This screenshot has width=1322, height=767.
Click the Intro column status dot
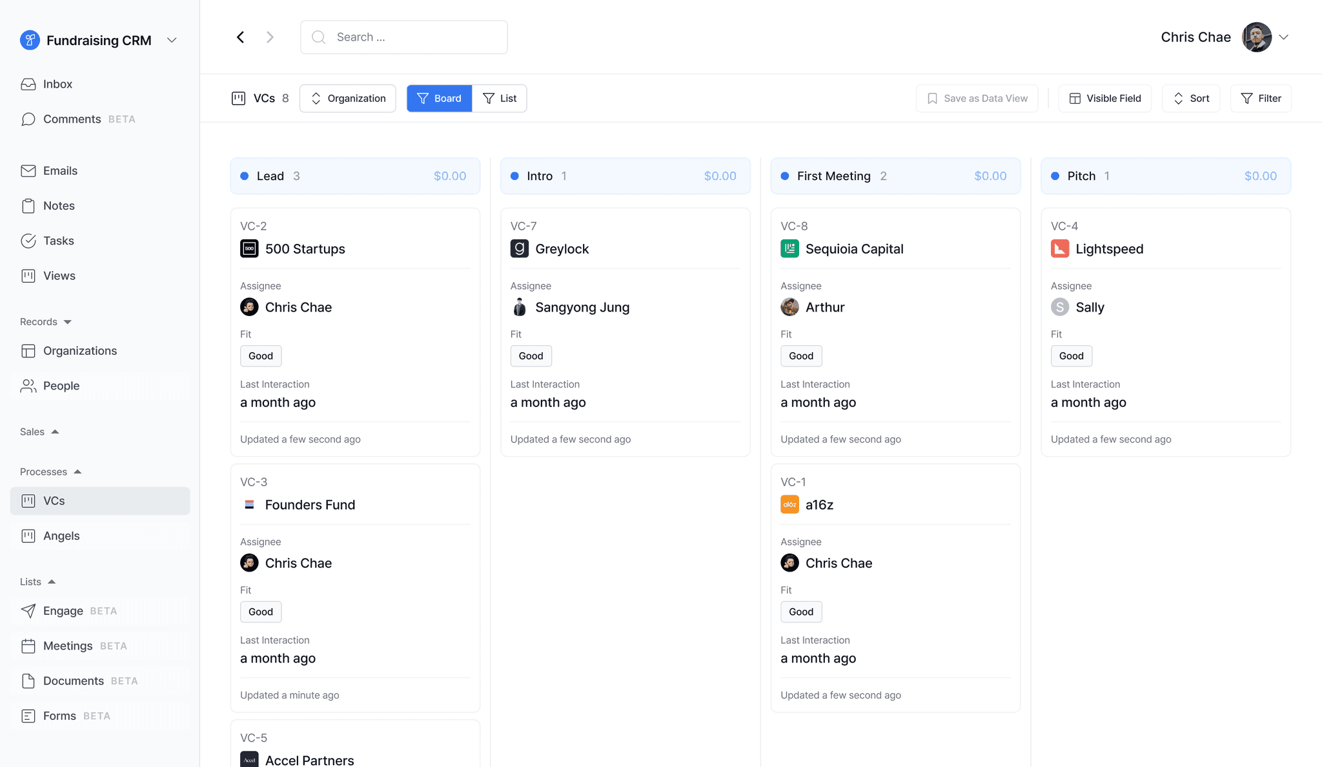514,176
